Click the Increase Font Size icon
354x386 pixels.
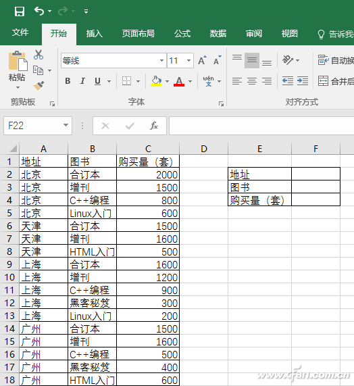pyautogui.click(x=203, y=60)
